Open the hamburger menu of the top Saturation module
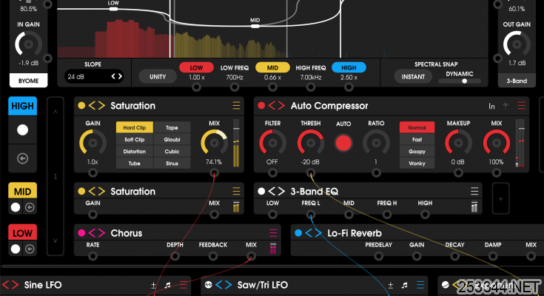544x296 pixels. (236, 106)
